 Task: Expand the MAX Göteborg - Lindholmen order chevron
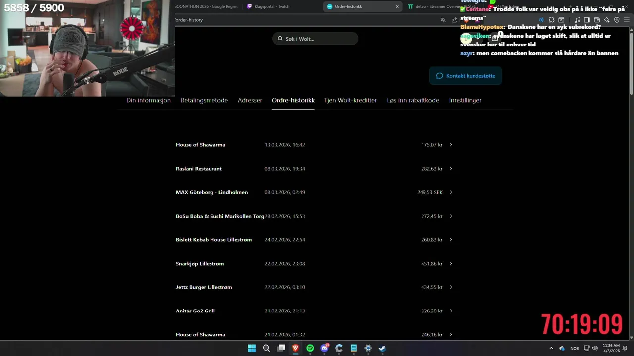point(451,192)
